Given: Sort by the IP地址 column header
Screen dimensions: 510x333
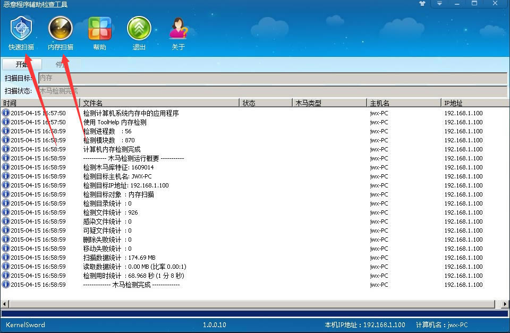Looking at the screenshot, I should (475, 103).
